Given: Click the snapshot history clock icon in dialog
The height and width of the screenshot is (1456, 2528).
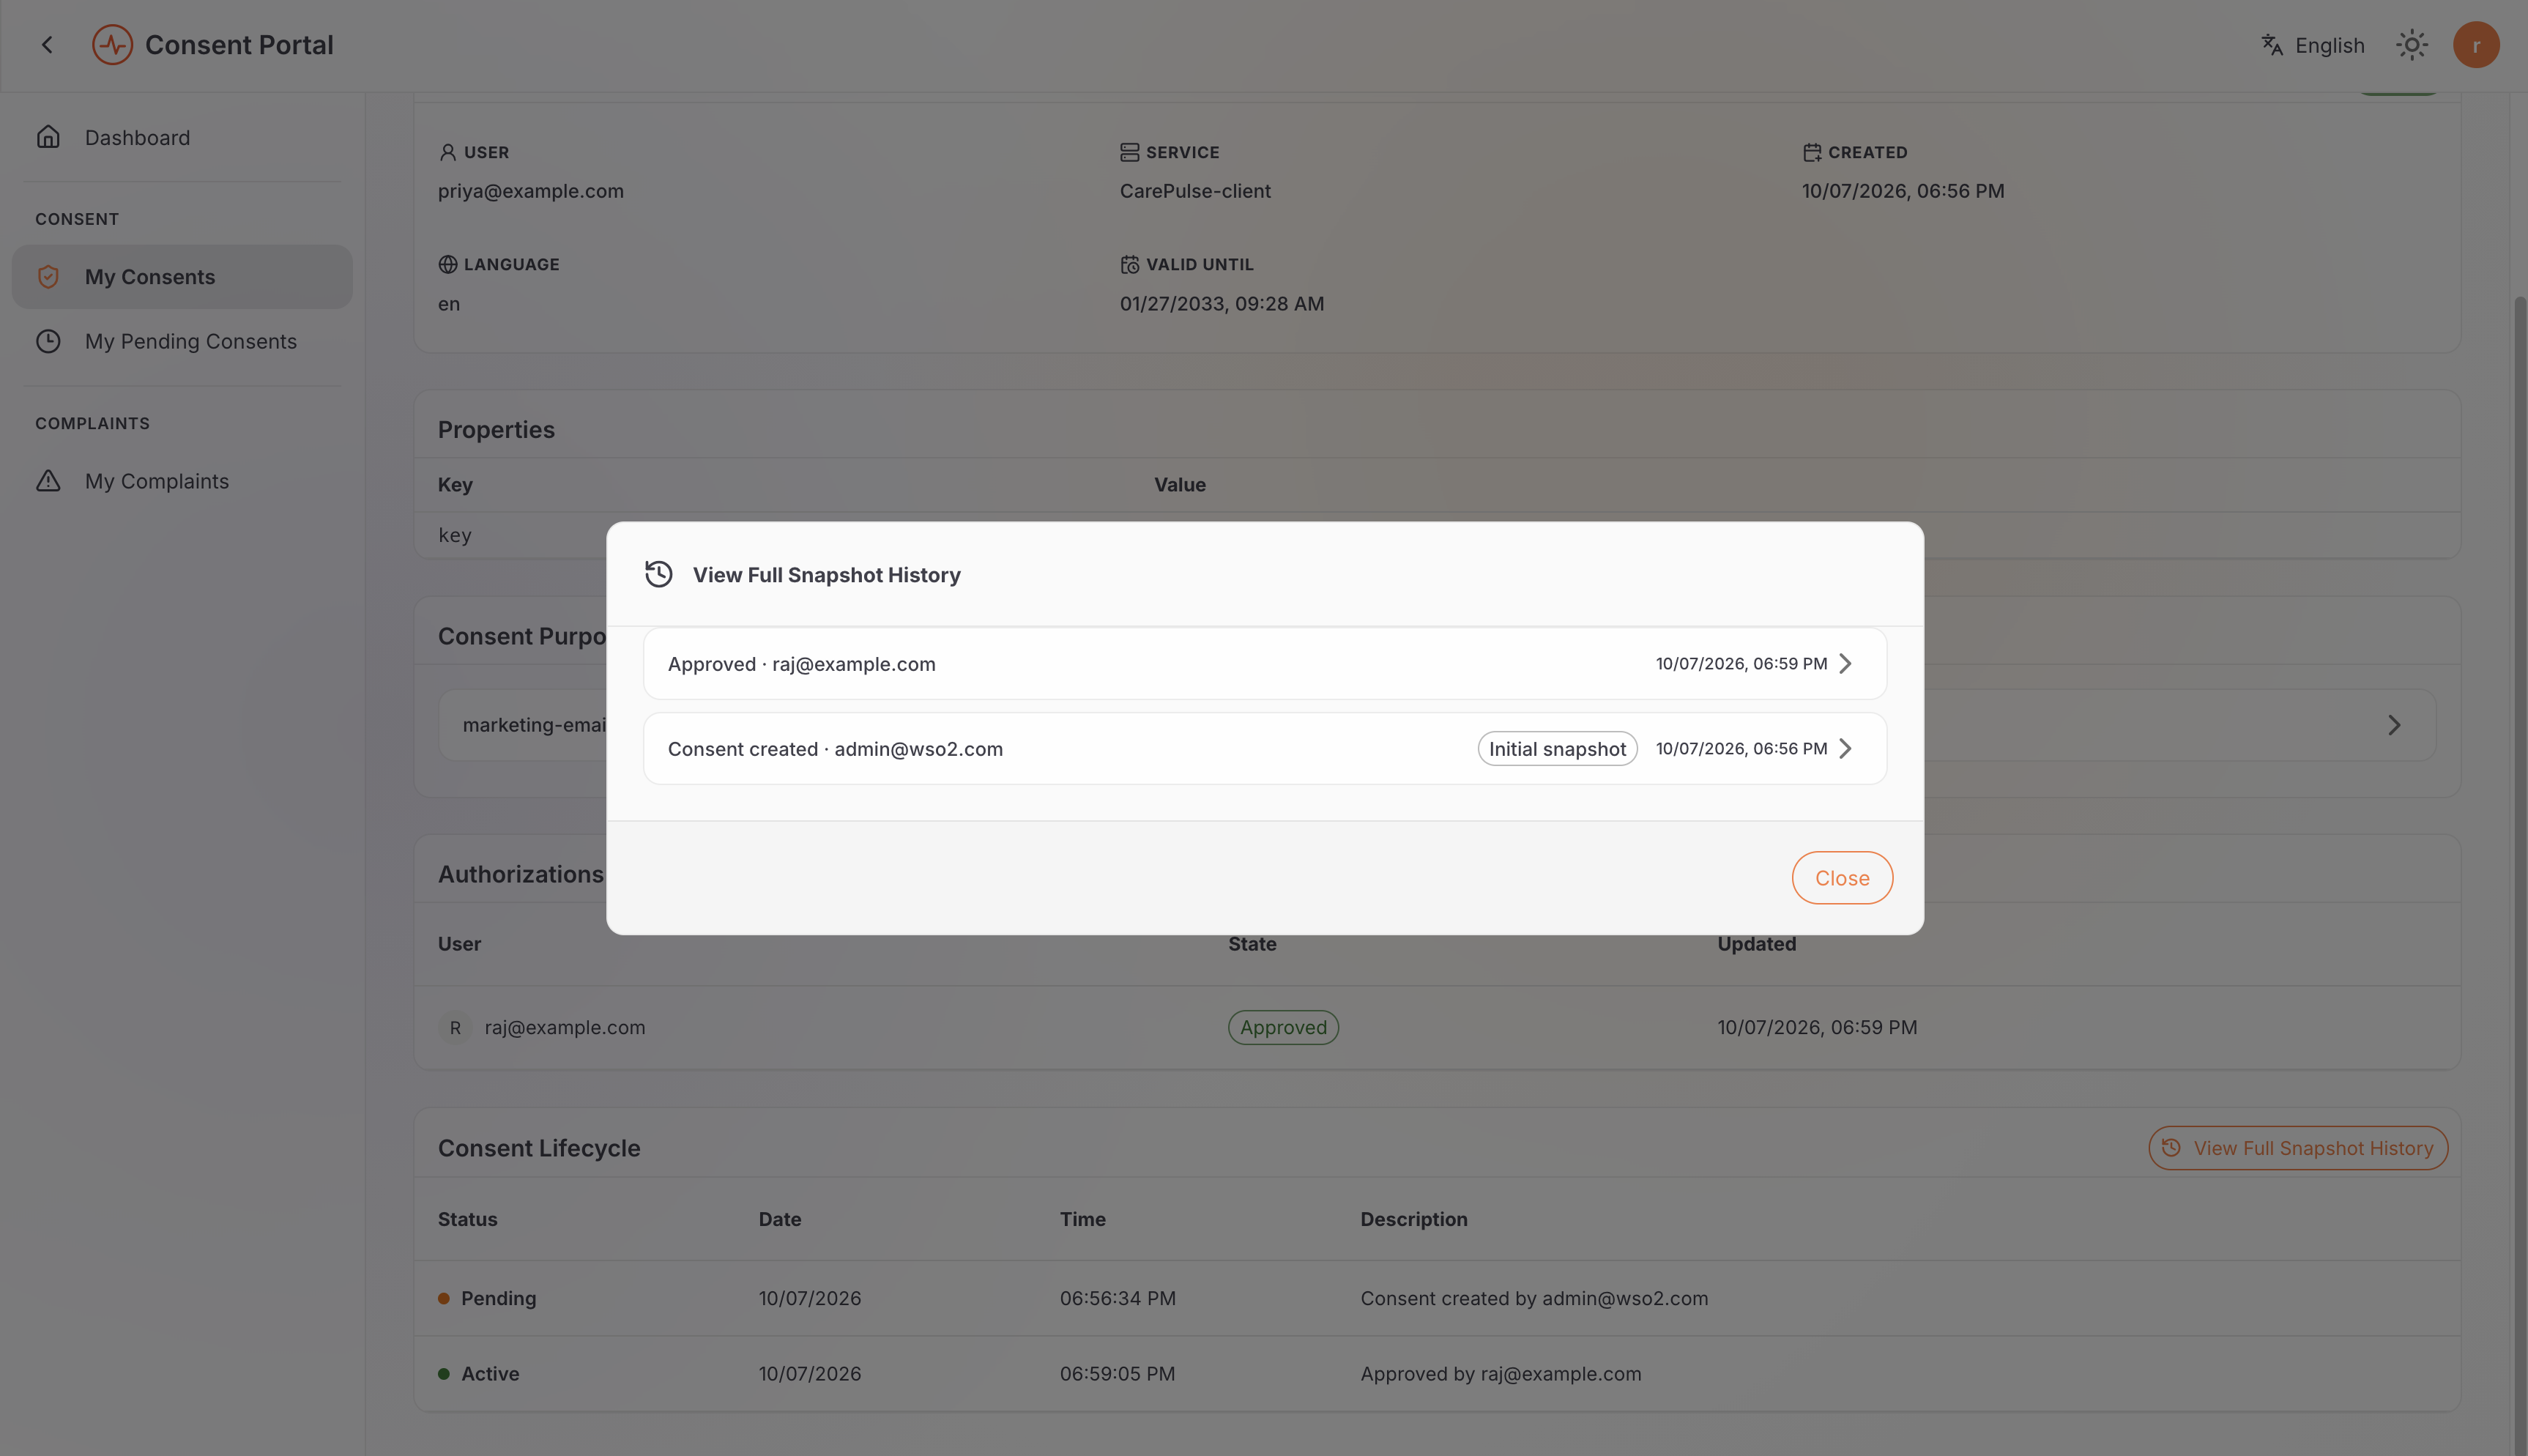Looking at the screenshot, I should [x=659, y=574].
